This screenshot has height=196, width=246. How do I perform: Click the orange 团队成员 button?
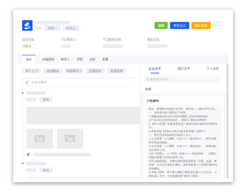[x=201, y=25]
